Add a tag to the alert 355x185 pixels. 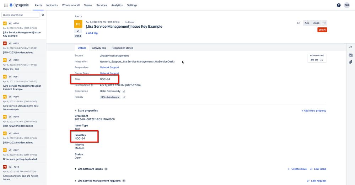(92, 33)
